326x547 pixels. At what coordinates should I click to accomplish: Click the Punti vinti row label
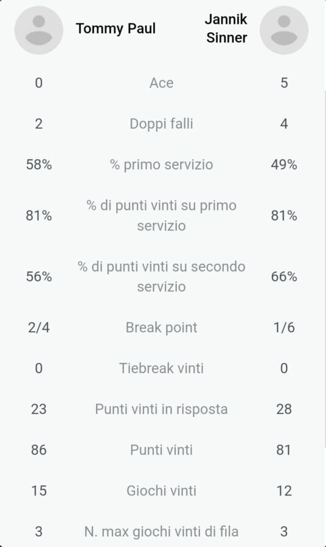[161, 450]
